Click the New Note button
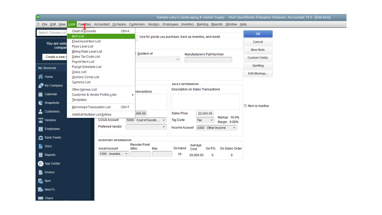The width and height of the screenshot is (382, 215). (x=258, y=50)
